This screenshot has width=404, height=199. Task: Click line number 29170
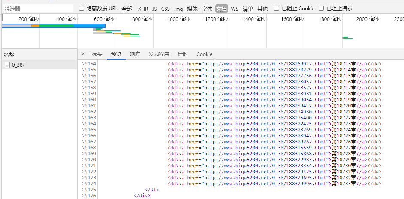[x=89, y=160]
